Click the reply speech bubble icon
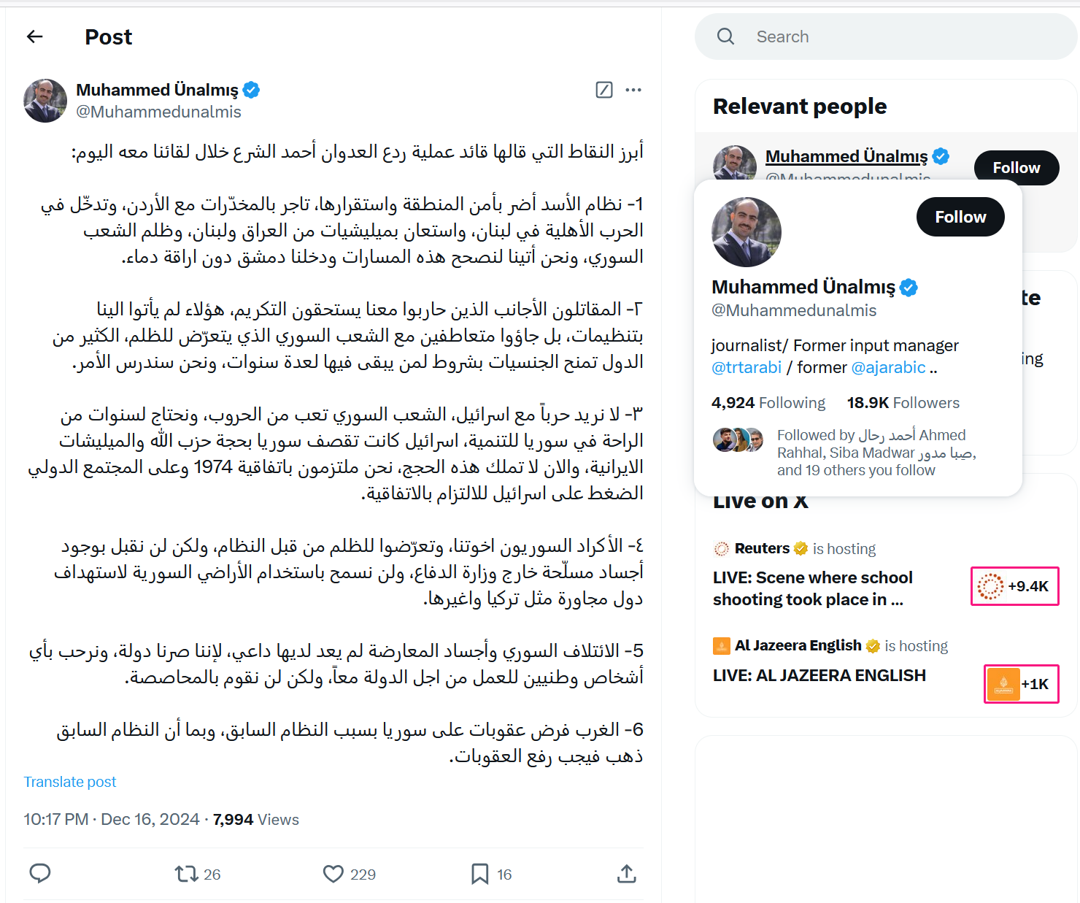 pos(40,873)
